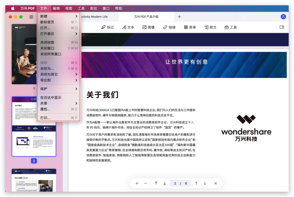Image resolution: width=294 pixels, height=197 pixels.
Task: Open the 编辑 menu in menu bar
Action: pyautogui.click(x=56, y=8)
